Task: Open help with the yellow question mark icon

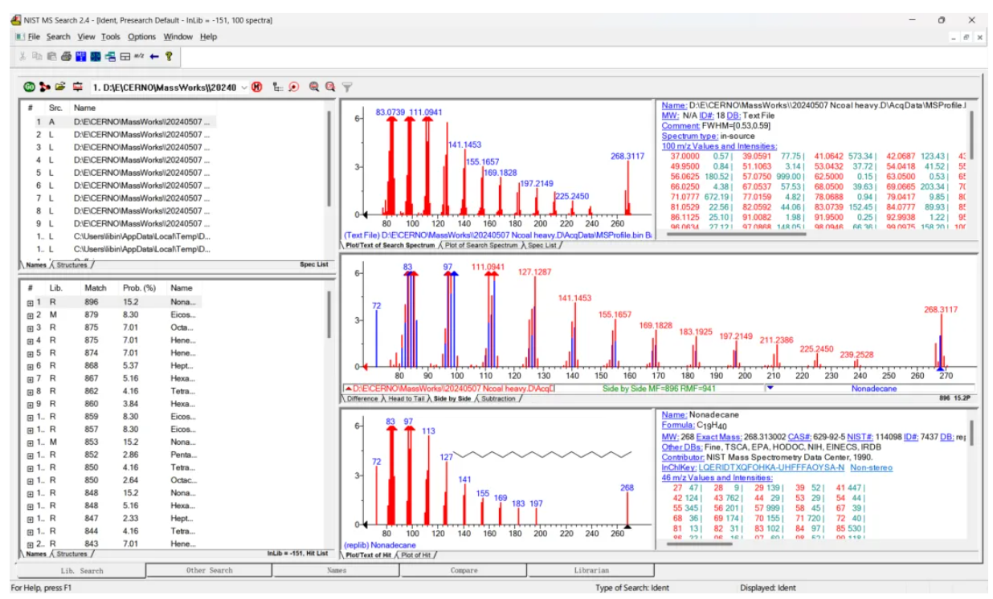Action: pyautogui.click(x=169, y=56)
